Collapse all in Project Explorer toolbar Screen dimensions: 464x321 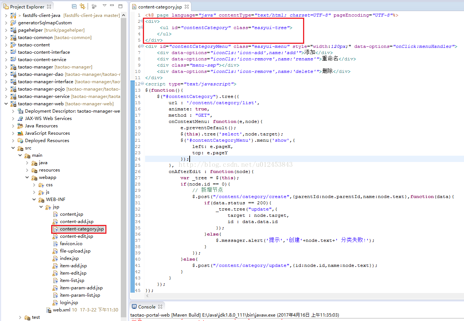[74, 6]
